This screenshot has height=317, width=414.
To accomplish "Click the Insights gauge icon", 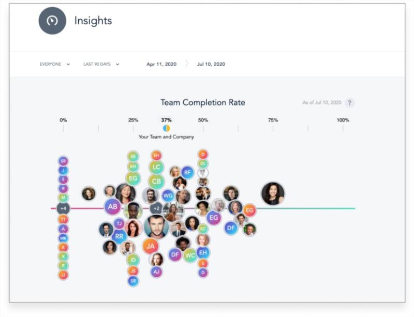I will coord(52,21).
